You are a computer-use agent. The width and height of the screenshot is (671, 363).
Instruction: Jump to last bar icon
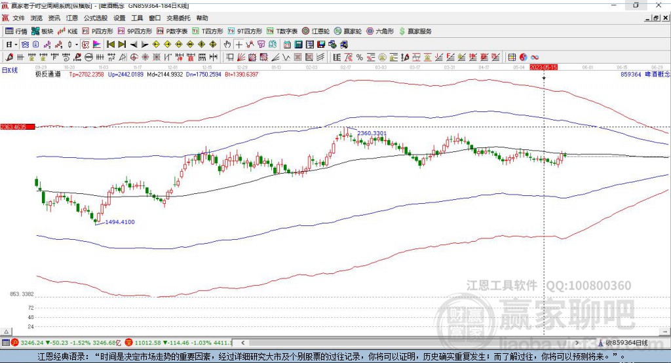[122, 45]
